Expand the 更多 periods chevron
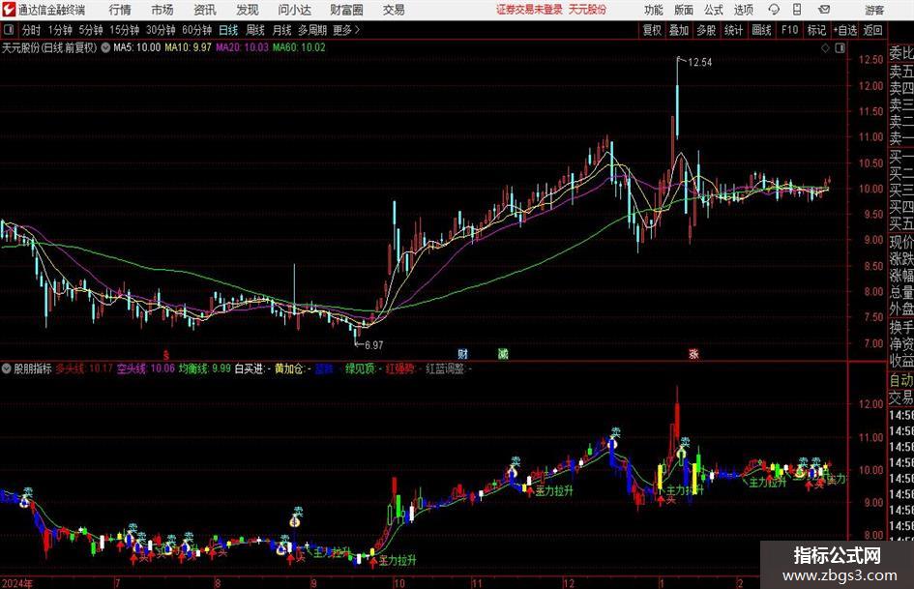Image resolution: width=914 pixels, height=589 pixels. tap(357, 30)
